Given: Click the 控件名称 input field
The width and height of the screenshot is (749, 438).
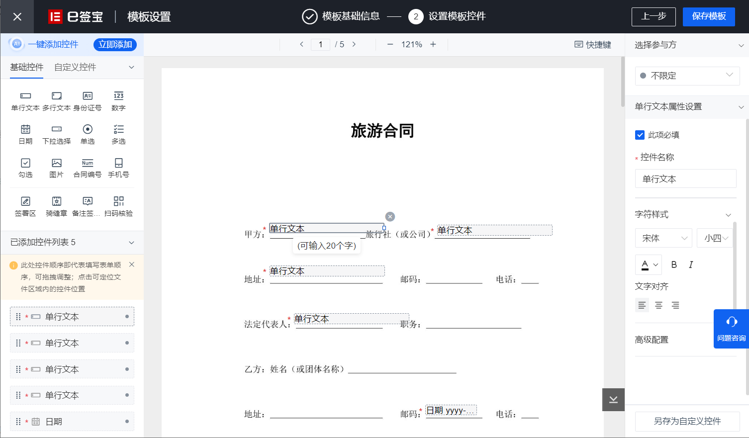Looking at the screenshot, I should tap(685, 178).
